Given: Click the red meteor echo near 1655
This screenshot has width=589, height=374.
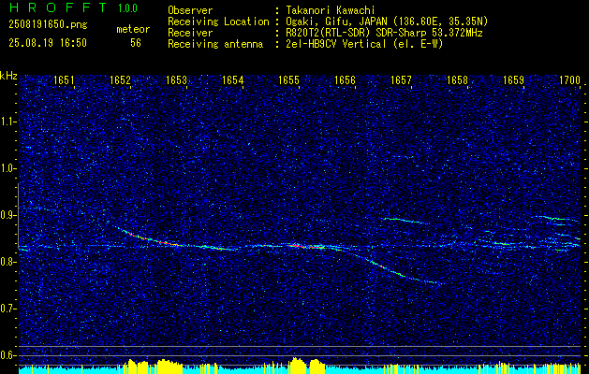Looking at the screenshot, I should 306,246.
